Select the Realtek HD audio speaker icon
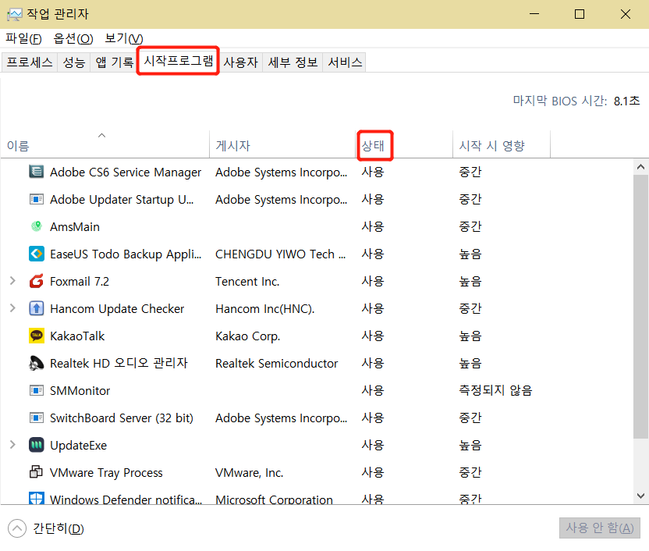This screenshot has width=649, height=551. coord(36,364)
